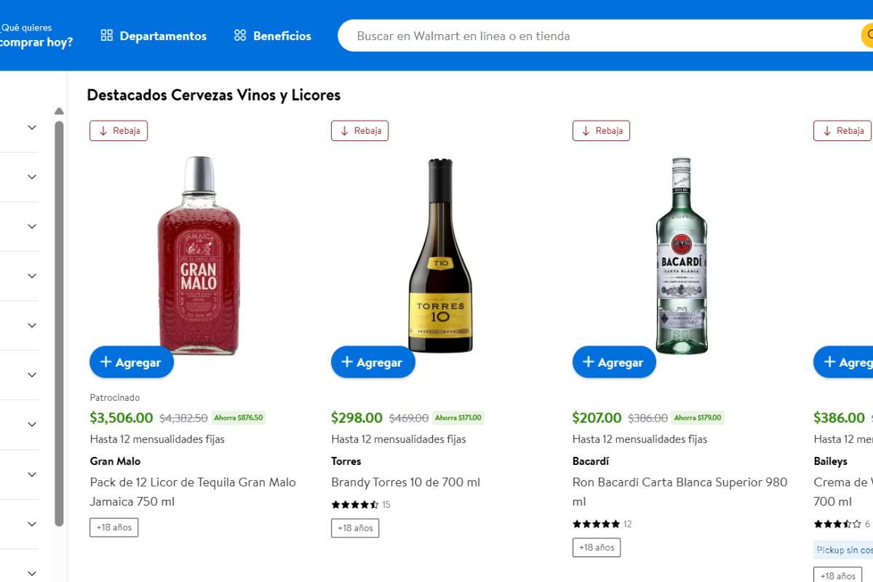Screen dimensions: 873x582
Task: Select the +18 años tag on Brandy Torres 10
Action: tap(355, 527)
